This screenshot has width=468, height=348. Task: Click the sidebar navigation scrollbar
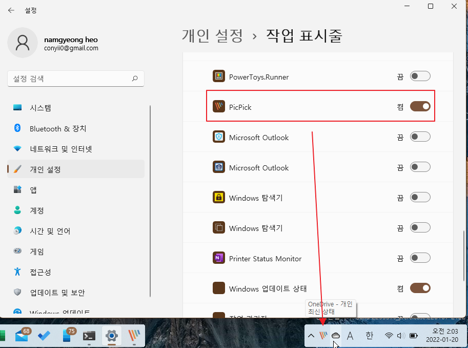point(150,201)
